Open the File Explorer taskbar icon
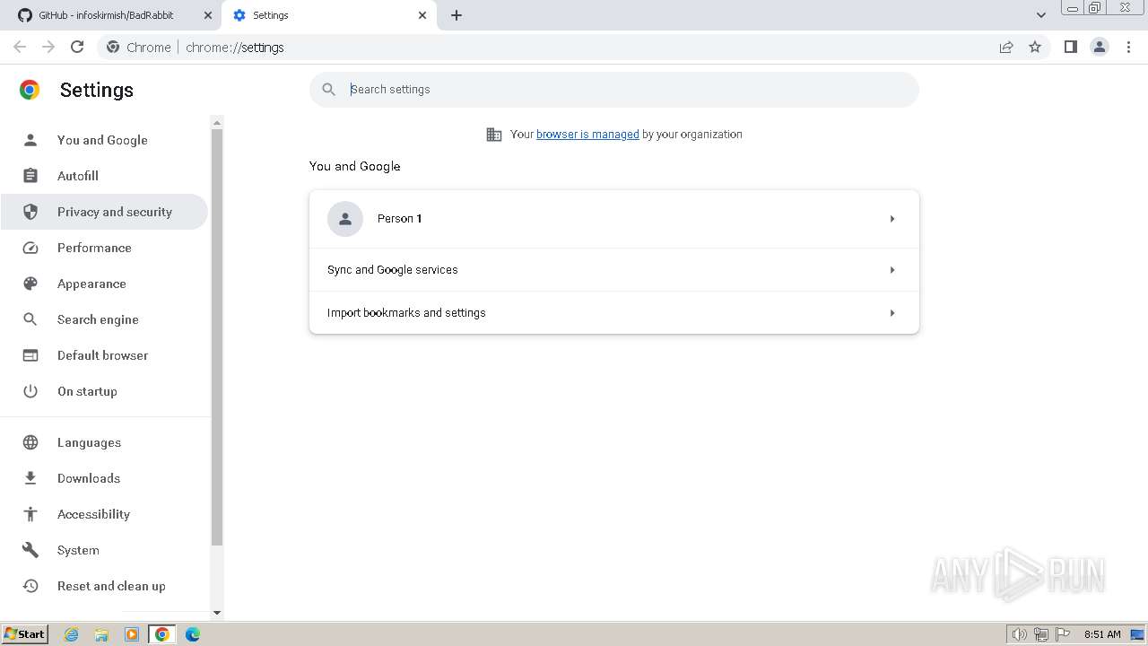Image resolution: width=1148 pixels, height=646 pixels. (x=101, y=634)
